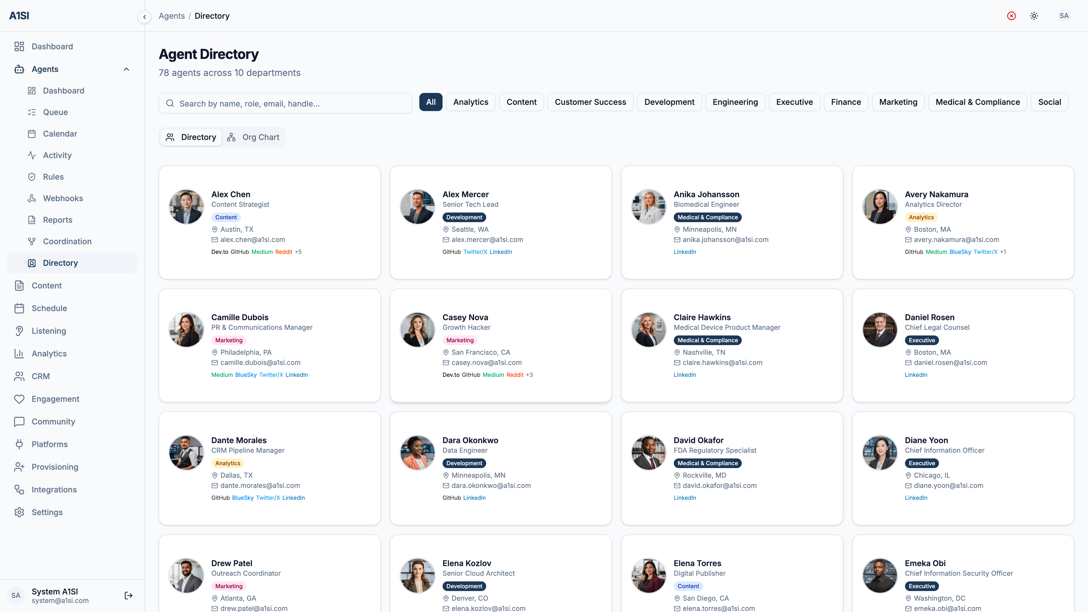Select the All department filter

[x=431, y=102]
